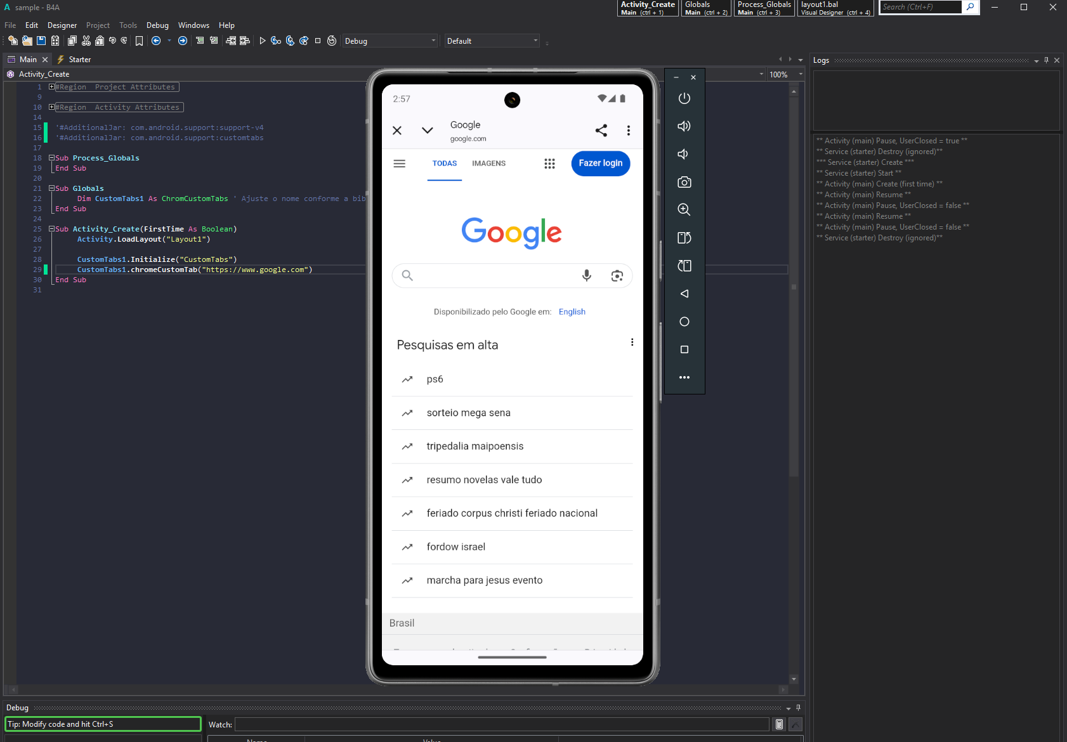Image resolution: width=1067 pixels, height=742 pixels.
Task: Click the emulator zoom icon
Action: [x=684, y=210]
